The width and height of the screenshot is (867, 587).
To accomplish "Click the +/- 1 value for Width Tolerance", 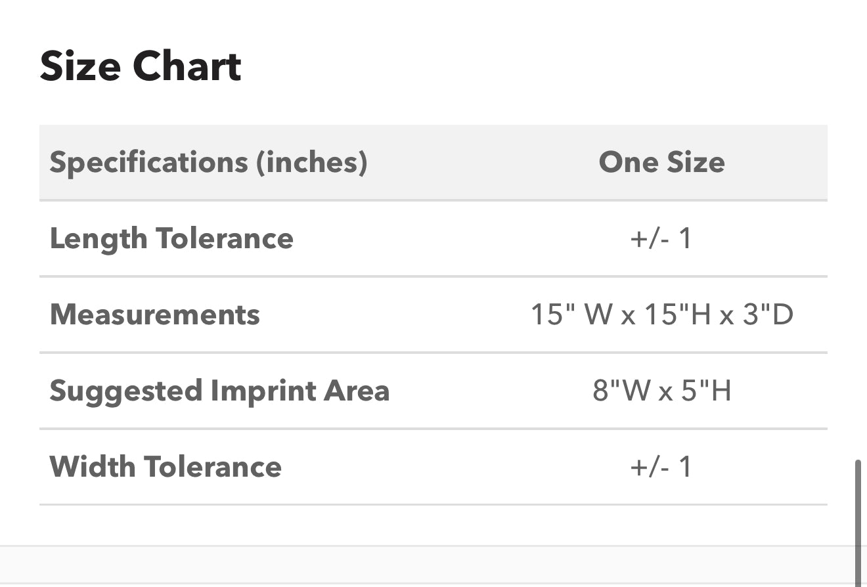I will [661, 467].
